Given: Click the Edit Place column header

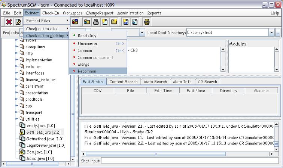Looking at the screenshot, I should click(x=196, y=91).
